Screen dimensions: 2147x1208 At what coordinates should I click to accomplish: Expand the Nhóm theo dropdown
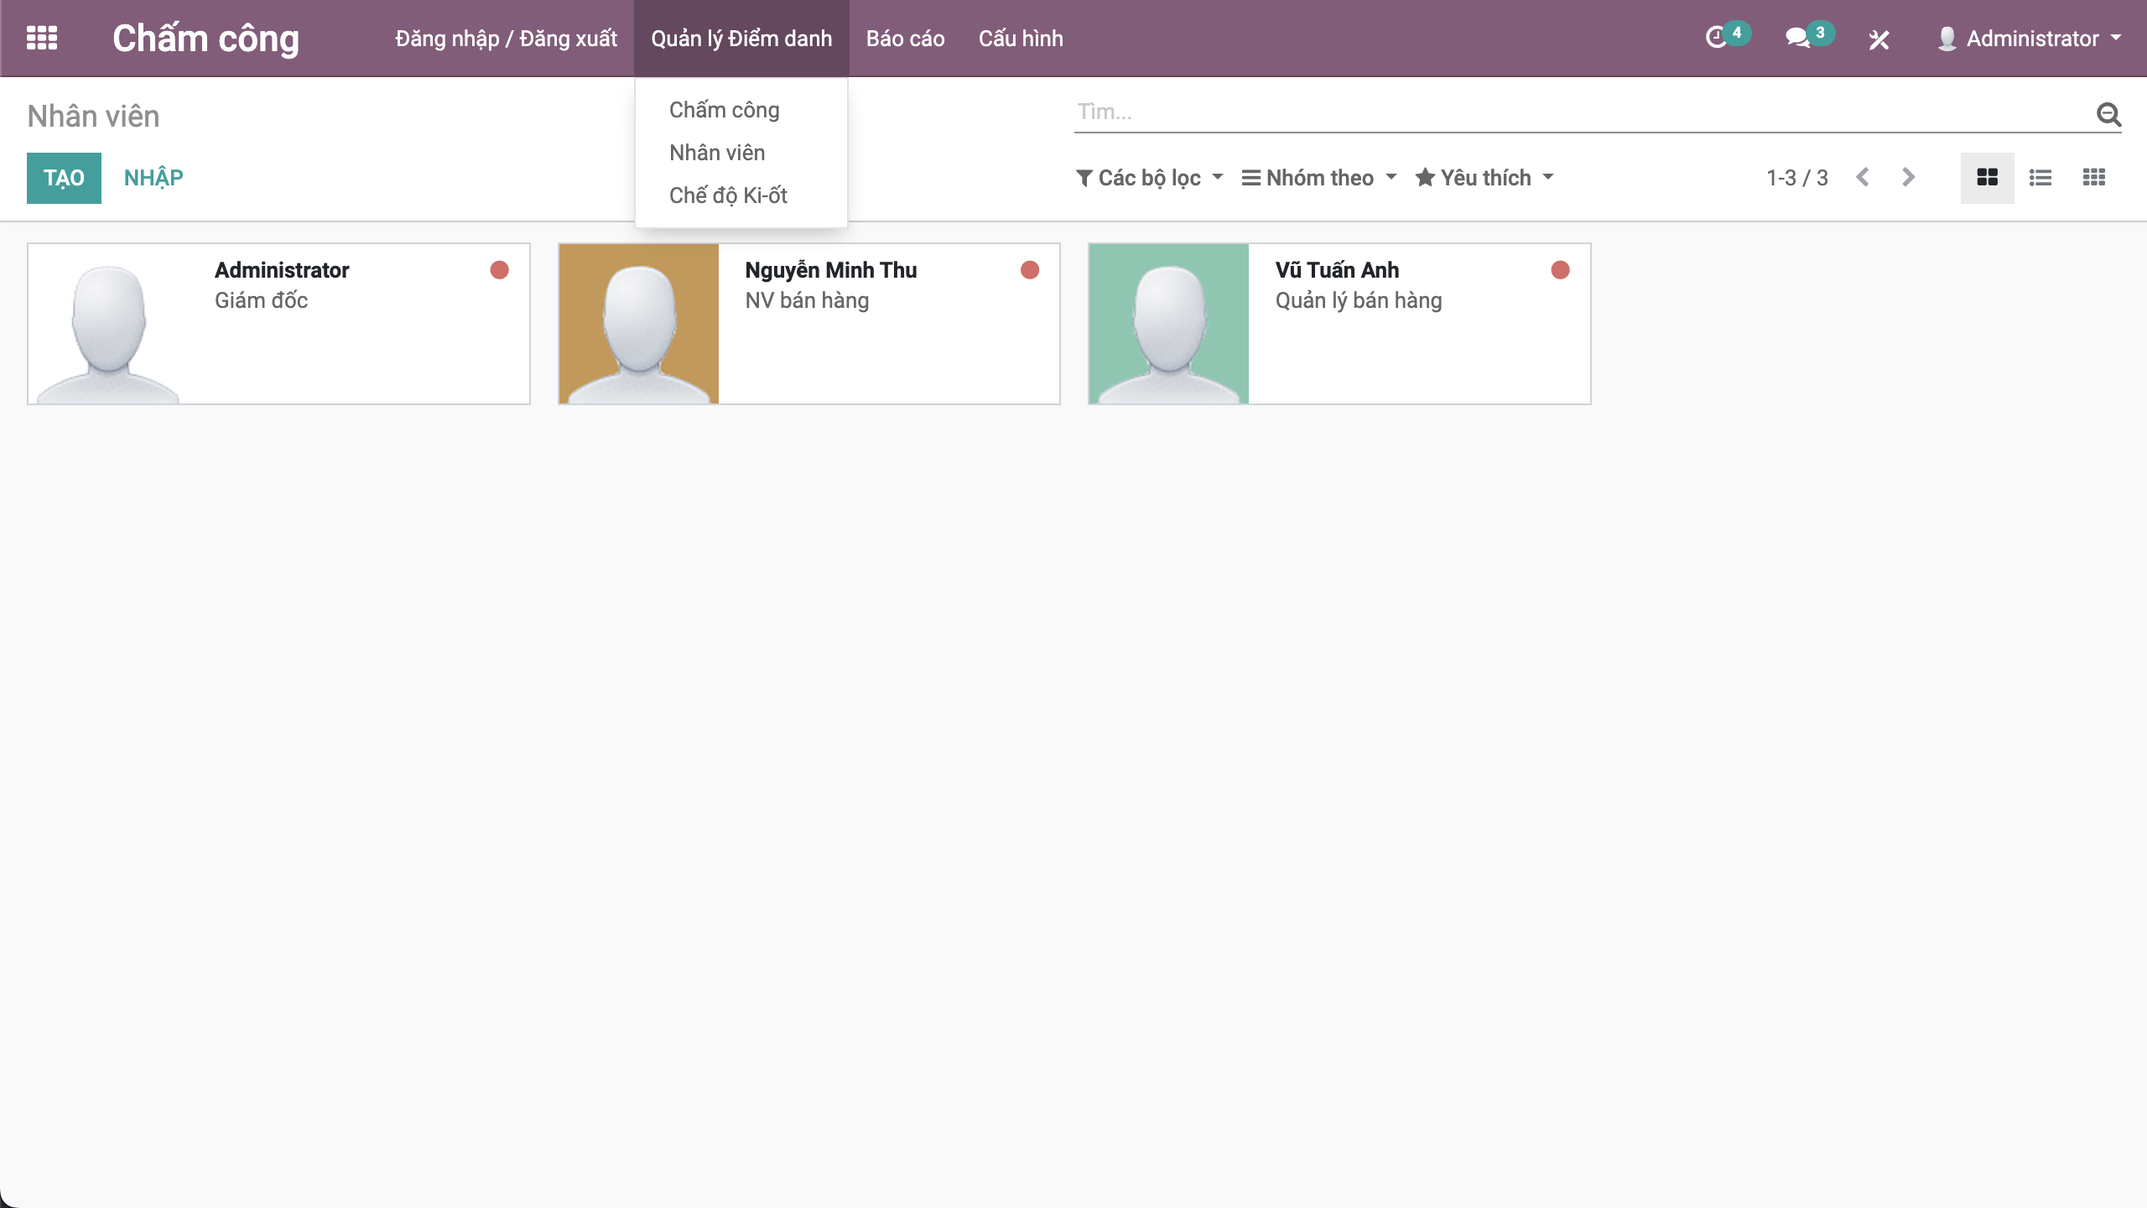(1318, 178)
